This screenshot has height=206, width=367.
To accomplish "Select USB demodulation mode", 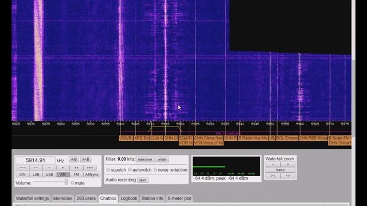I will 49,175.
